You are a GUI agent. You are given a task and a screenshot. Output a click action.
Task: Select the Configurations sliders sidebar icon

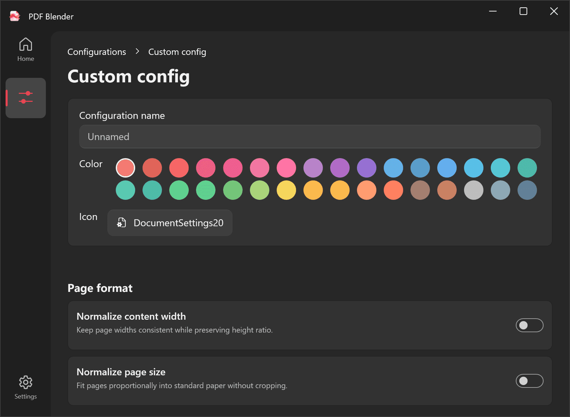tap(26, 98)
